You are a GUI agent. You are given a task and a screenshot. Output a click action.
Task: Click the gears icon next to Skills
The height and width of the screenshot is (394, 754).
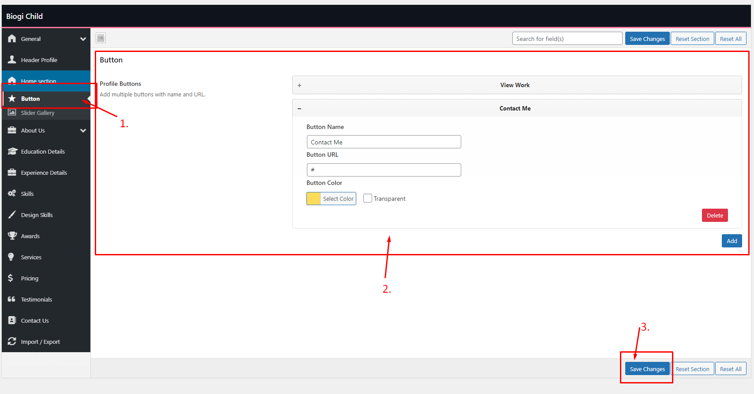tap(12, 194)
